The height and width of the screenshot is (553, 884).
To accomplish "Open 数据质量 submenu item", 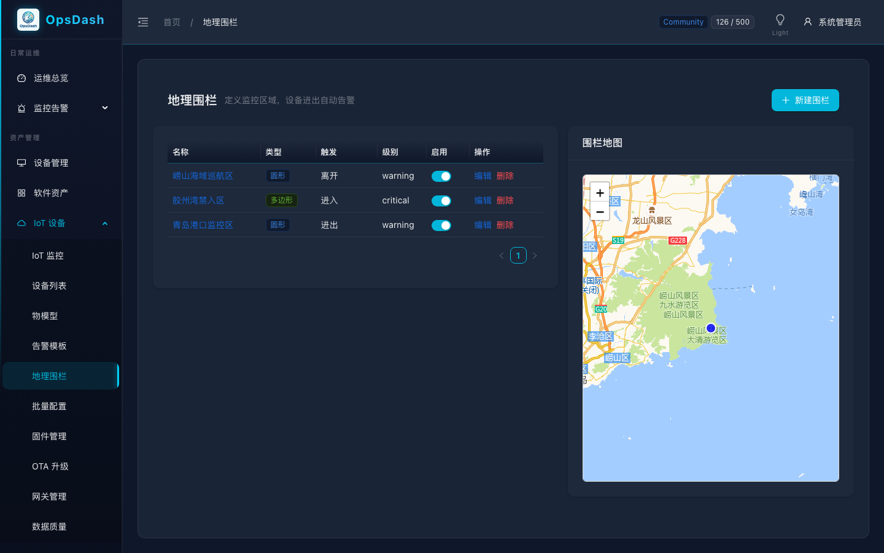I will click(61, 527).
